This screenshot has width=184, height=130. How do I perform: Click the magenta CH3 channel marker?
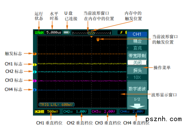34,81
